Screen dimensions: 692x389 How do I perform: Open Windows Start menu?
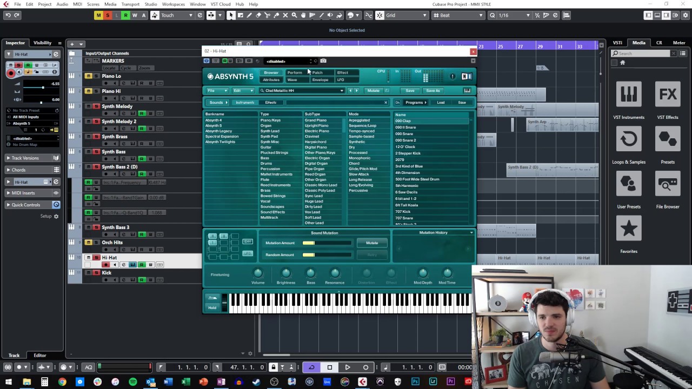[x=8, y=382]
